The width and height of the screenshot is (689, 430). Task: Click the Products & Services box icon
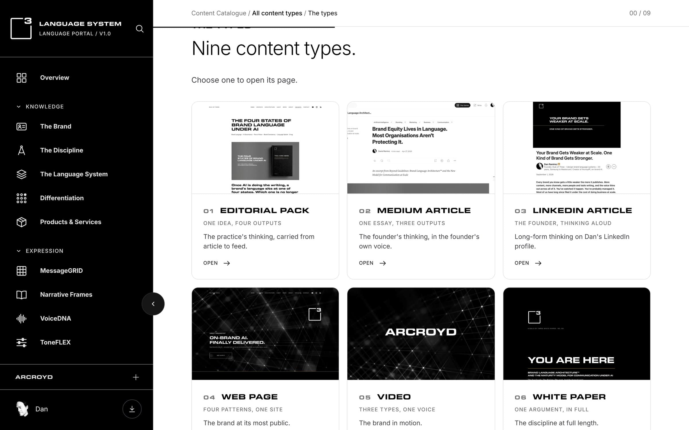click(x=22, y=222)
